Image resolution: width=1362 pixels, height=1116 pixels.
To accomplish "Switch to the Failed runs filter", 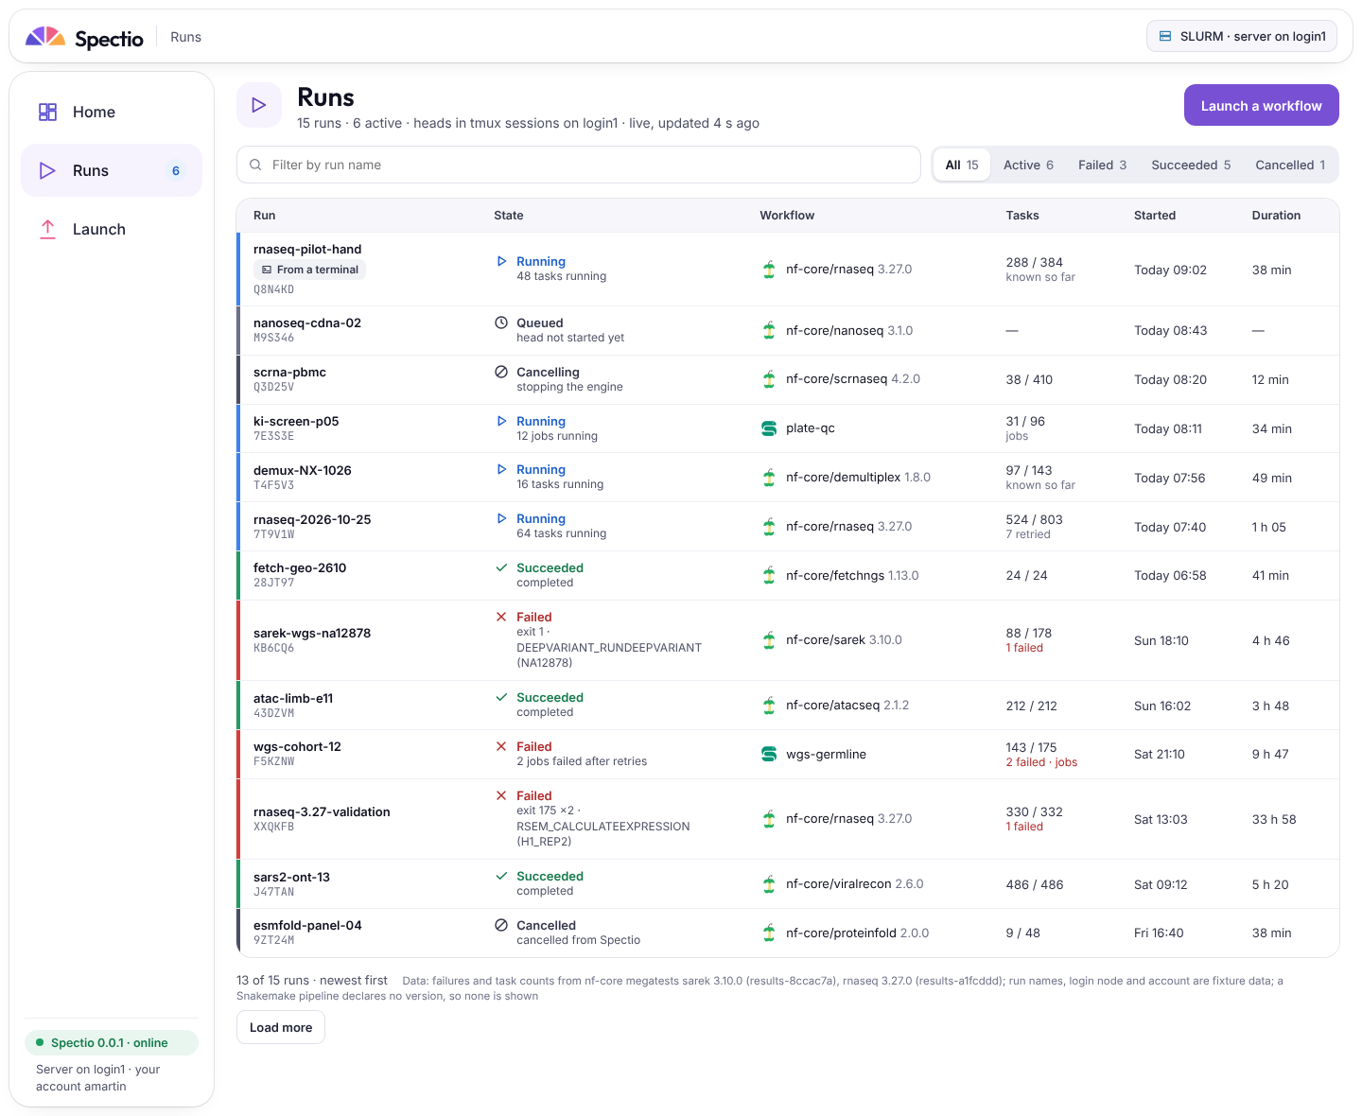I will [1102, 165].
